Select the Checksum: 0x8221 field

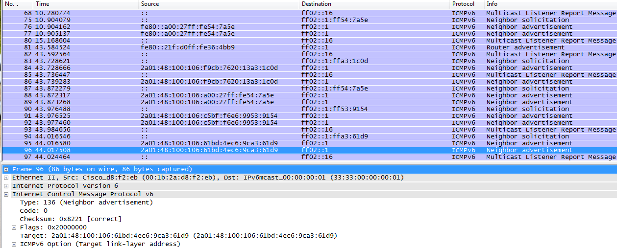coord(71,219)
